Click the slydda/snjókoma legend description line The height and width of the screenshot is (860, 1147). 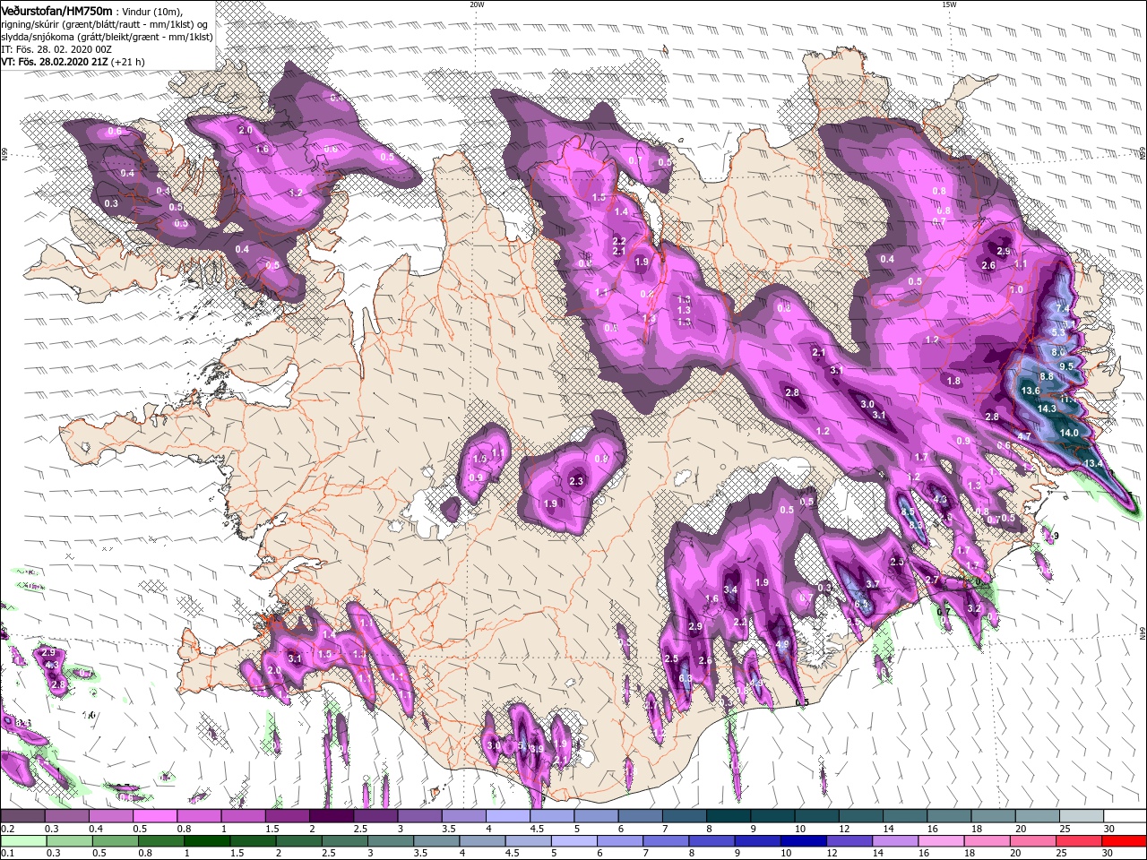(107, 36)
